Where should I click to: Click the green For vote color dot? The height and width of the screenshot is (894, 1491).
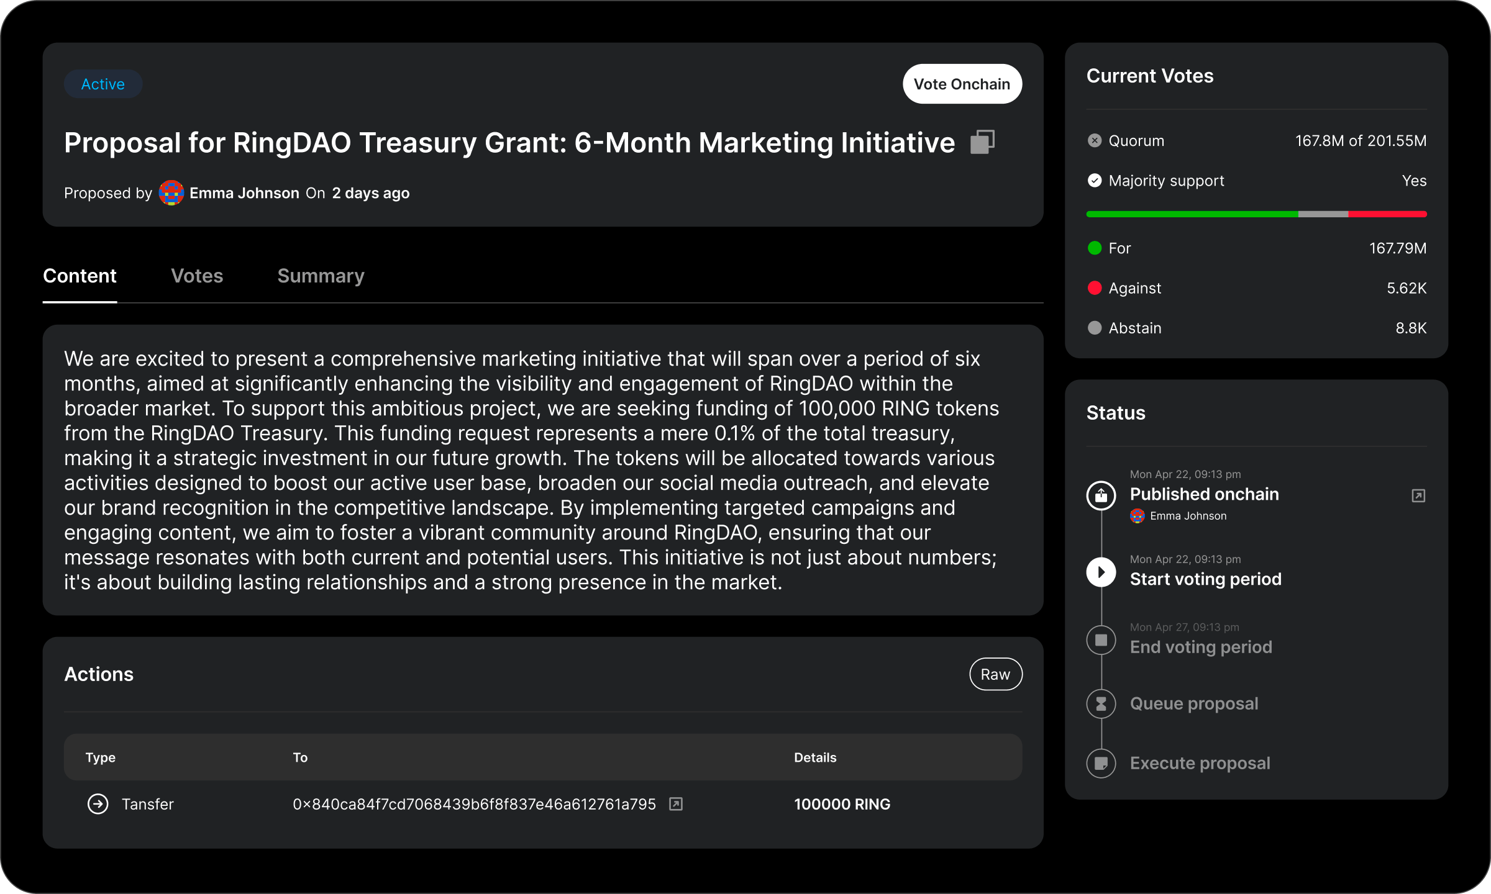pyautogui.click(x=1095, y=248)
